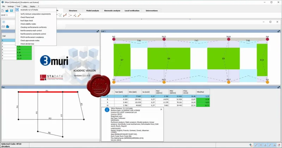Switch to the Structure tab
This screenshot has width=282, height=148.
(x=73, y=11)
